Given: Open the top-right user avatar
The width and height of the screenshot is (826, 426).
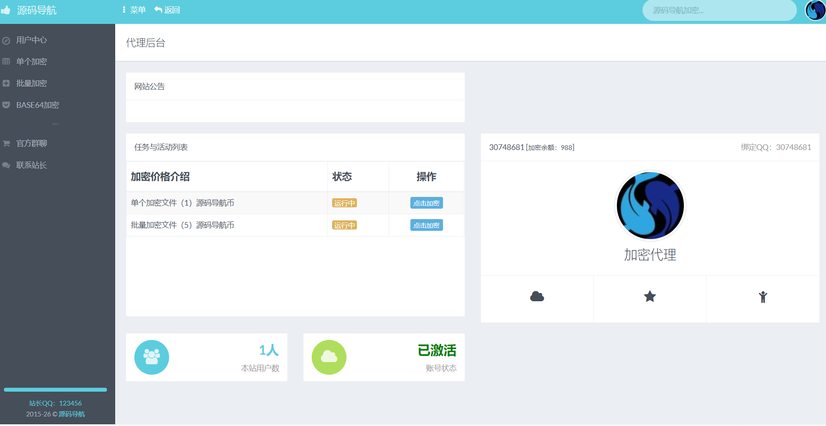Looking at the screenshot, I should pyautogui.click(x=815, y=10).
